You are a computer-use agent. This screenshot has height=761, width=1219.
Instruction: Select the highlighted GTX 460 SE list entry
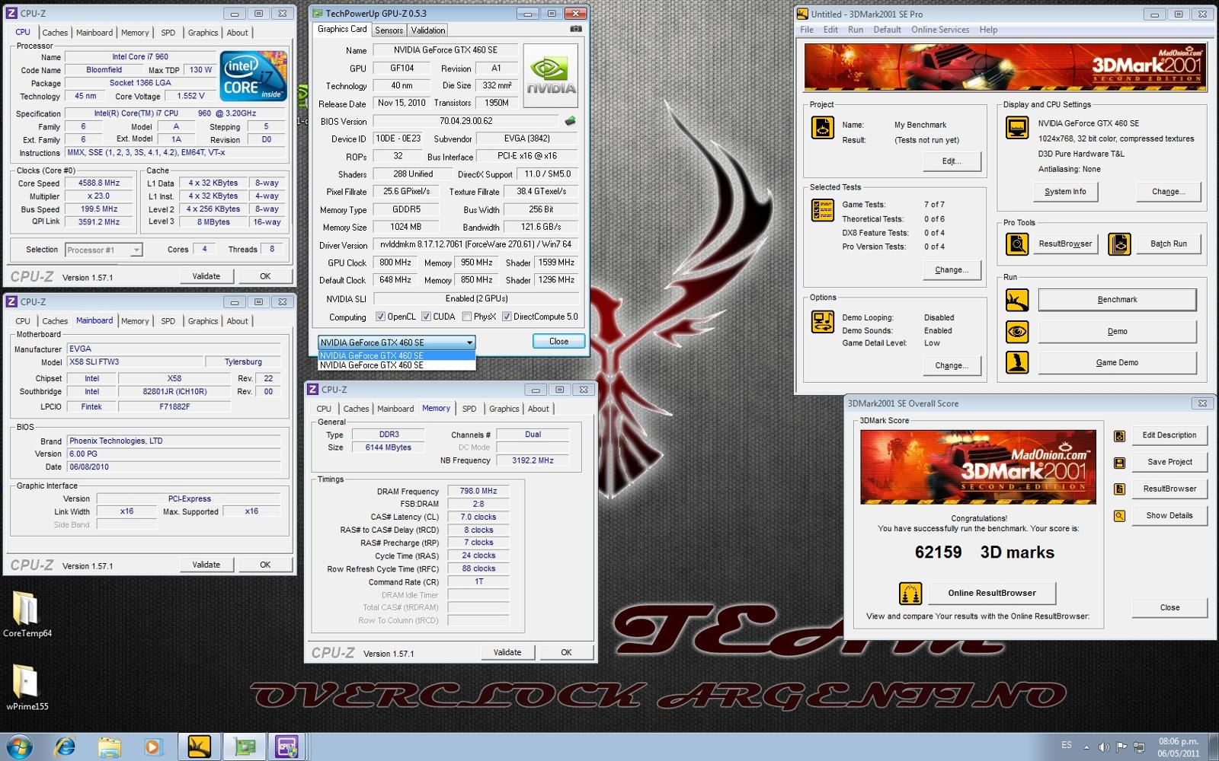coord(396,355)
